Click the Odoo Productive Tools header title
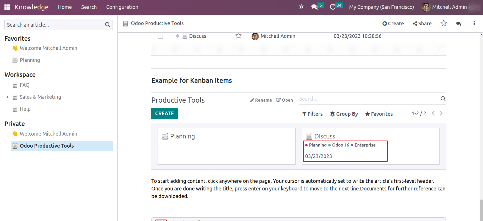 pyautogui.click(x=157, y=23)
